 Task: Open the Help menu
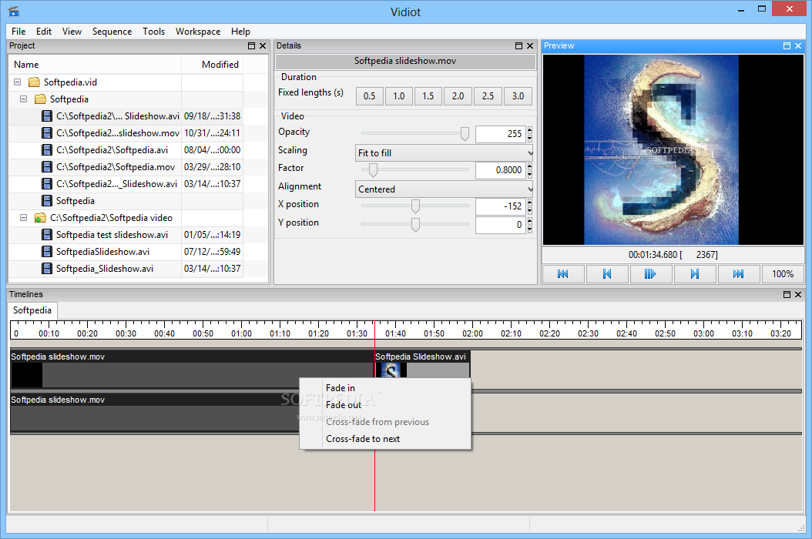(240, 32)
